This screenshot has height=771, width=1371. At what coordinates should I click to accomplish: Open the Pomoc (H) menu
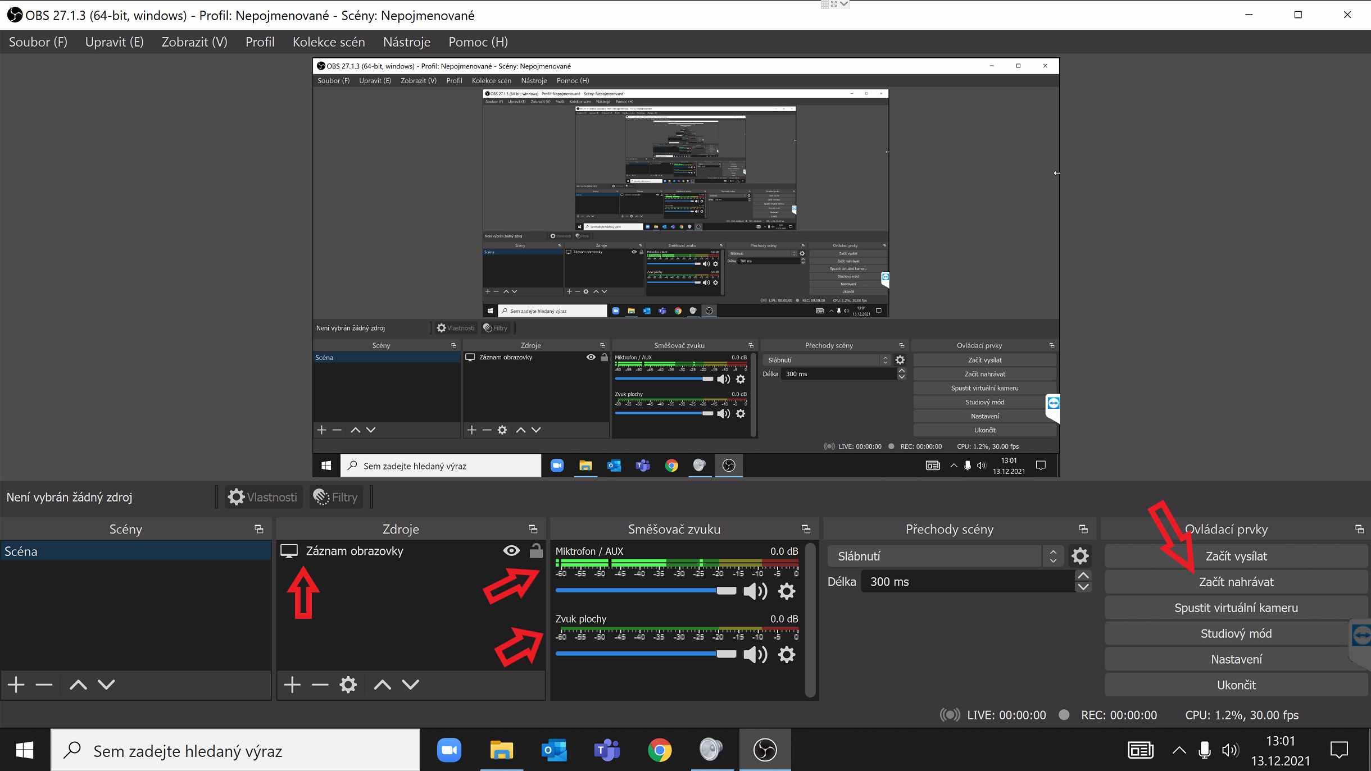click(478, 42)
